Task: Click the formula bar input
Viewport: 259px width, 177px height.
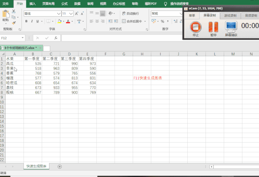Action: tap(122, 38)
